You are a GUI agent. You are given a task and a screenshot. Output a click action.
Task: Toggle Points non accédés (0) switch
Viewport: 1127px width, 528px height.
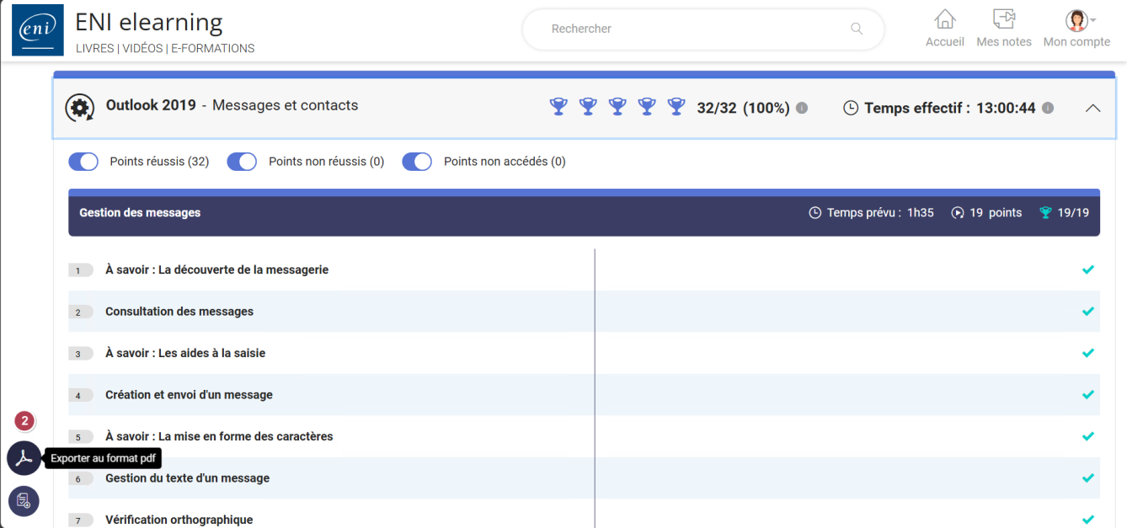(417, 162)
